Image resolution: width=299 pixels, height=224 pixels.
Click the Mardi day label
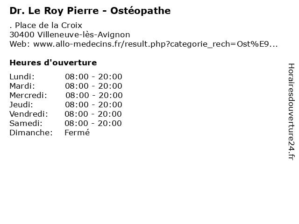coord(22,86)
